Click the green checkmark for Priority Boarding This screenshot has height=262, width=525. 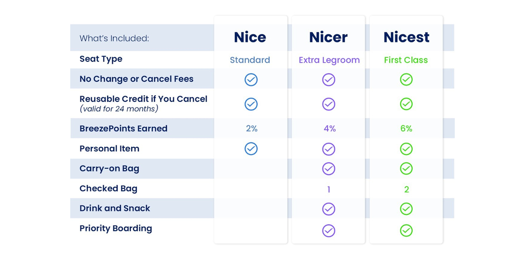[x=406, y=230]
